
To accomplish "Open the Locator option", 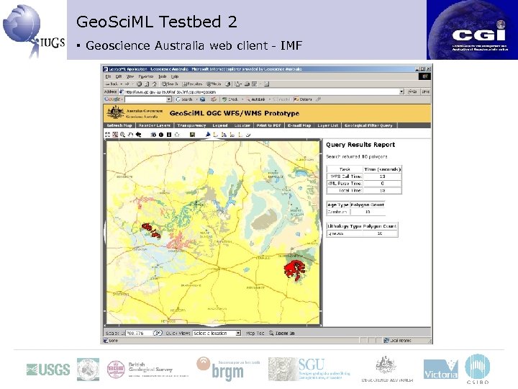I will coord(242,125).
